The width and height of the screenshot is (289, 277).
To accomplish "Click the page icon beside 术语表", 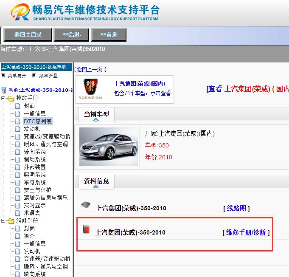I will 18,213.
